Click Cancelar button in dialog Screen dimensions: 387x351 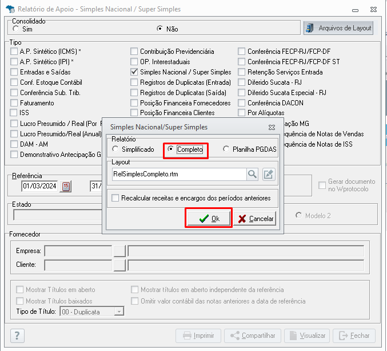(255, 219)
